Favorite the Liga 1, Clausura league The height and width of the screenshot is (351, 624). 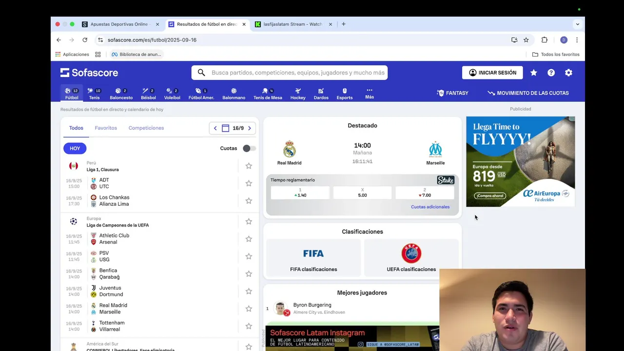click(x=249, y=166)
